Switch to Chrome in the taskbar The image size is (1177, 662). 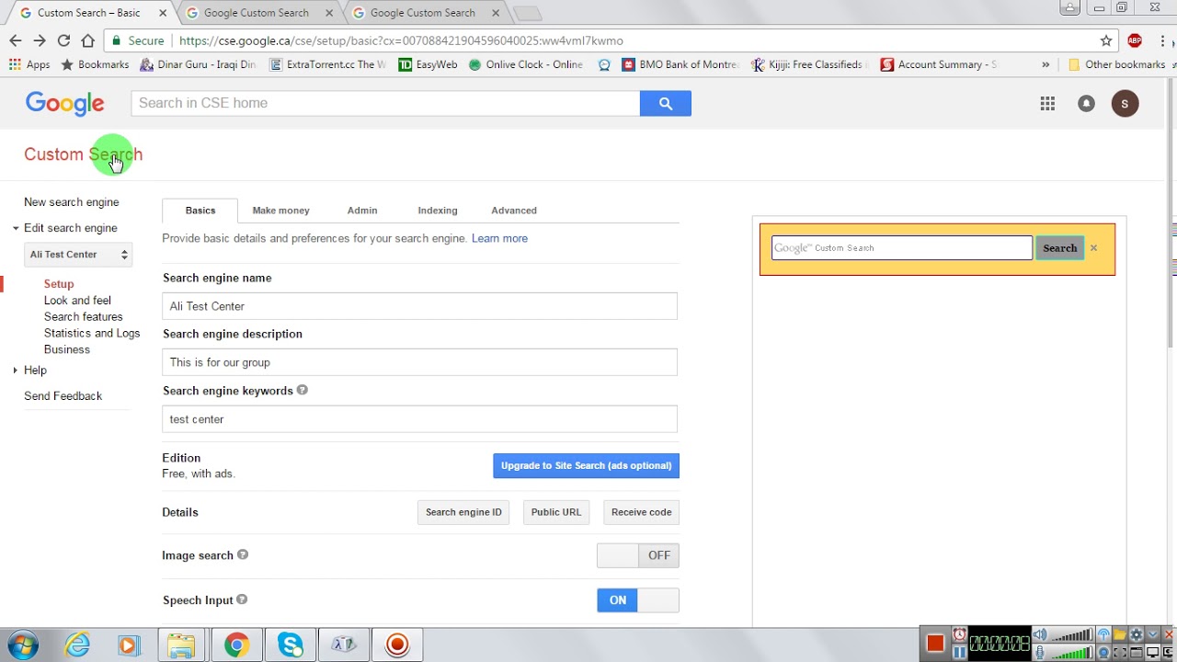coord(236,645)
